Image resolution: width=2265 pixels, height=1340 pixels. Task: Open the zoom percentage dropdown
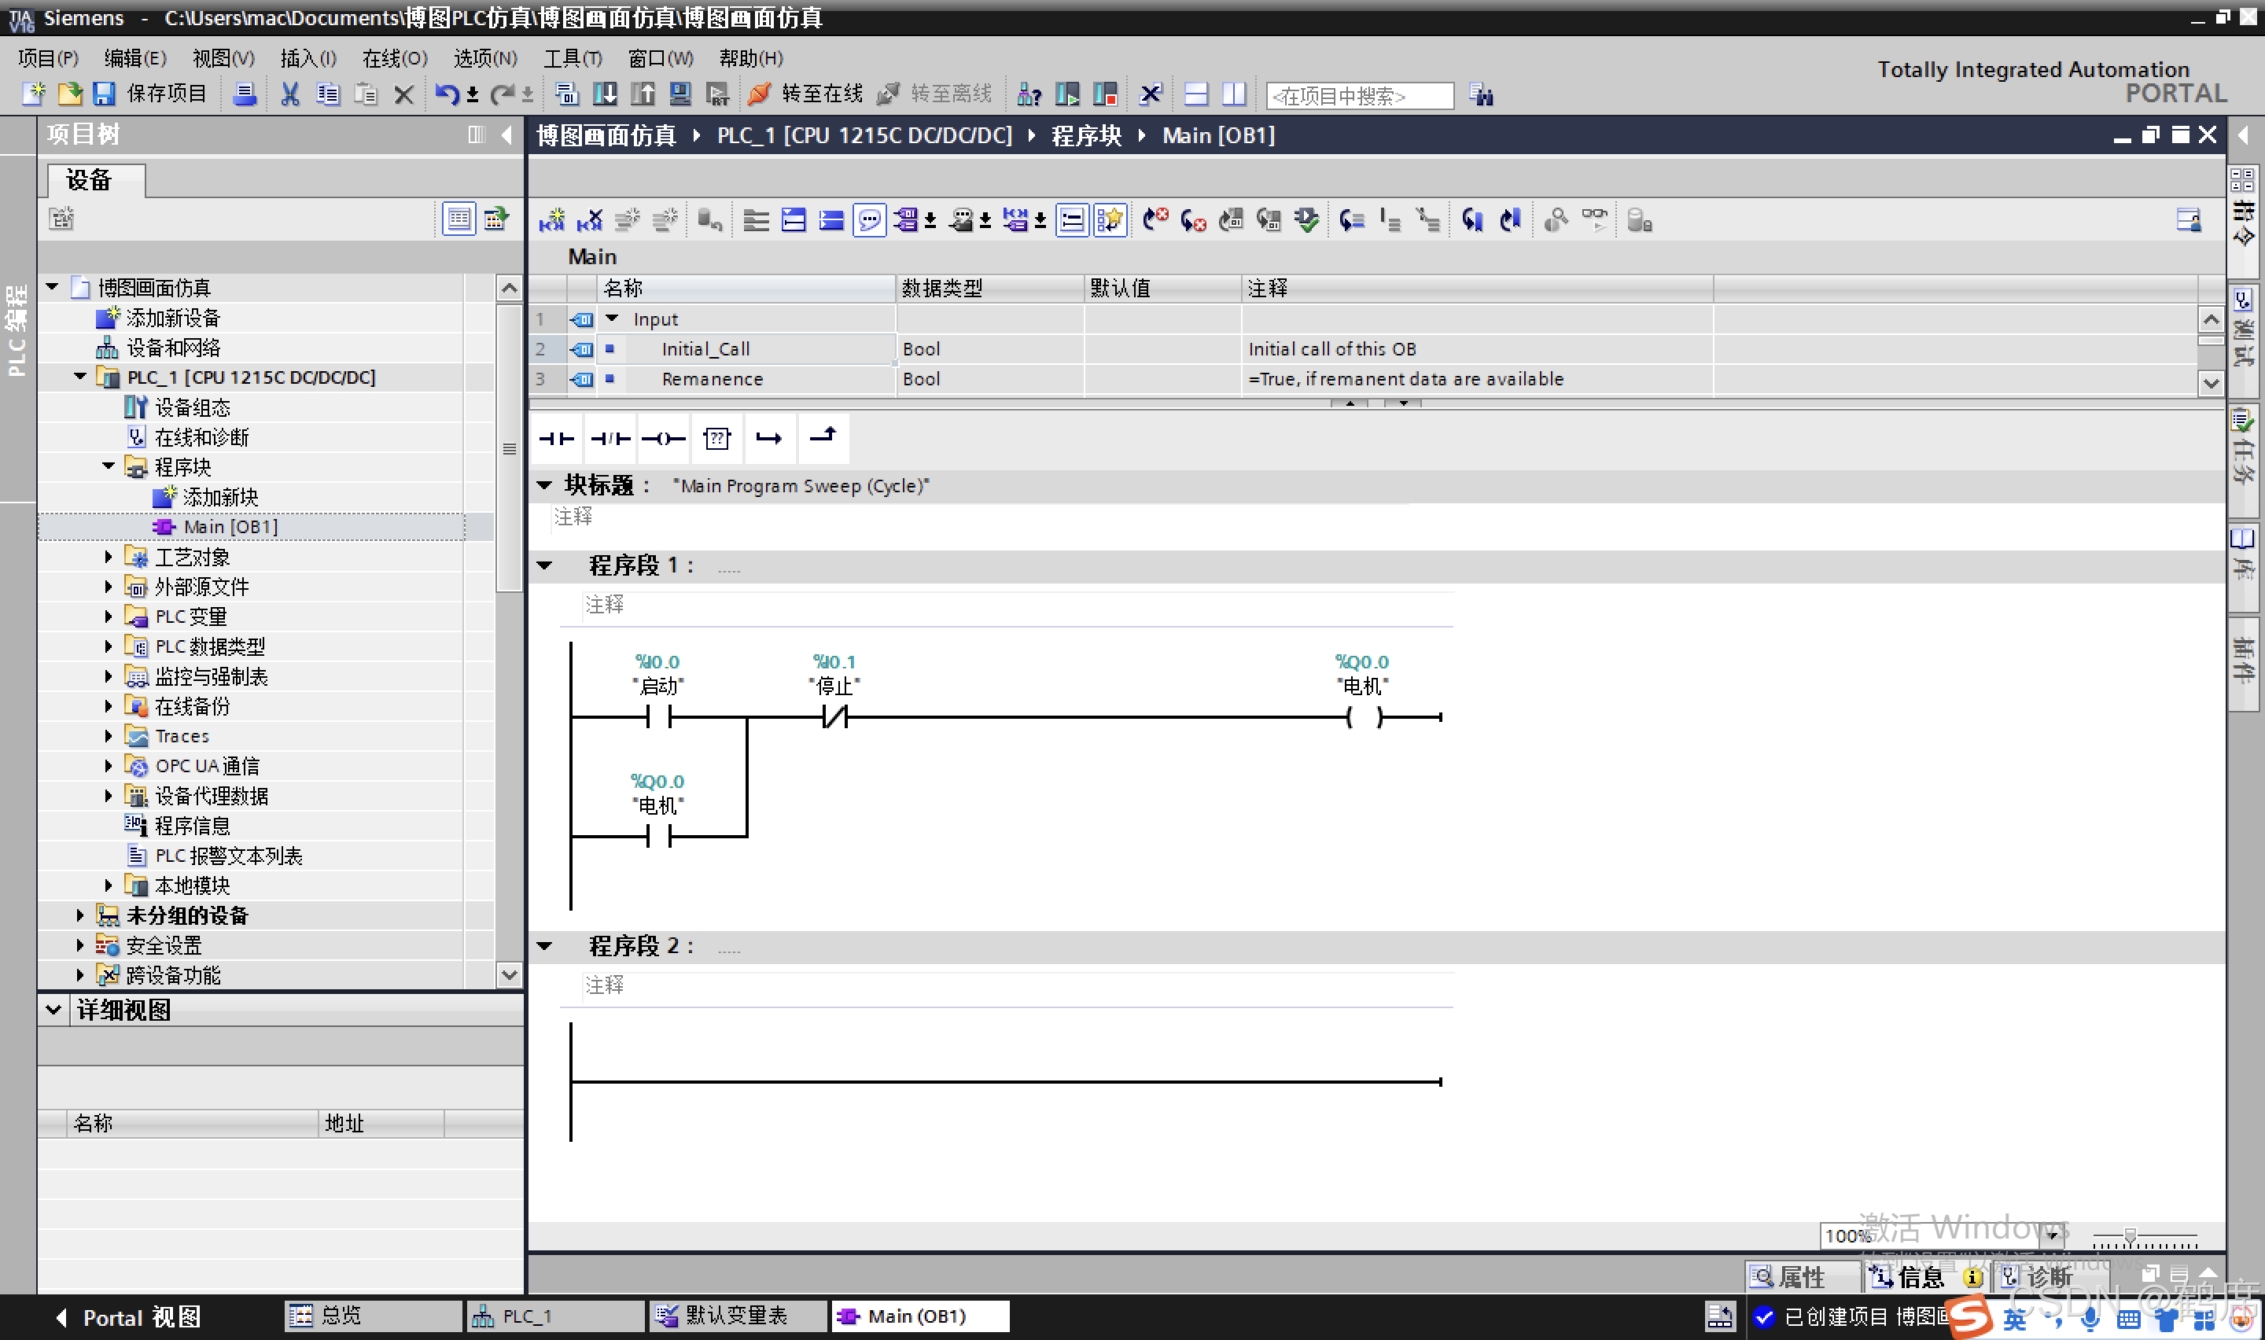2052,1235
